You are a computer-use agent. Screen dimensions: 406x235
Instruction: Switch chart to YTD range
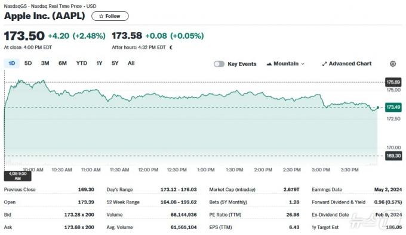(x=82, y=63)
